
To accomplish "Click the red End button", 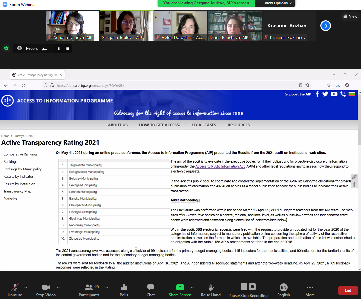I will point(348,290).
